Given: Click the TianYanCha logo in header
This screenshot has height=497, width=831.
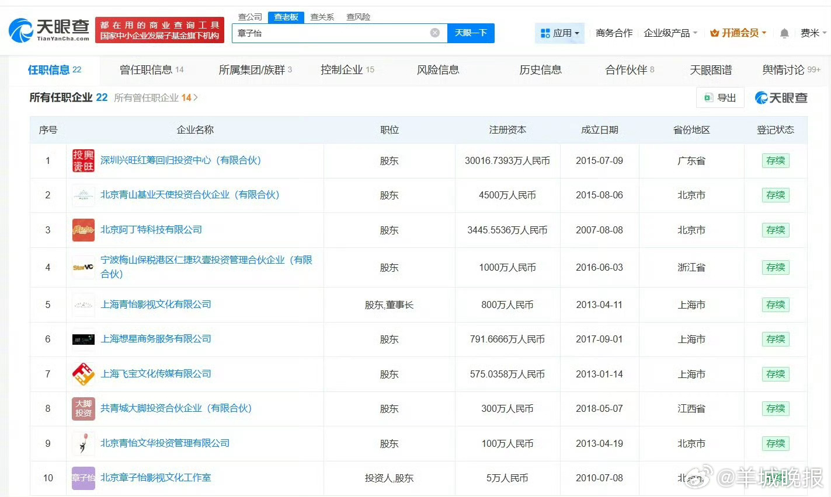Looking at the screenshot, I should tap(49, 30).
